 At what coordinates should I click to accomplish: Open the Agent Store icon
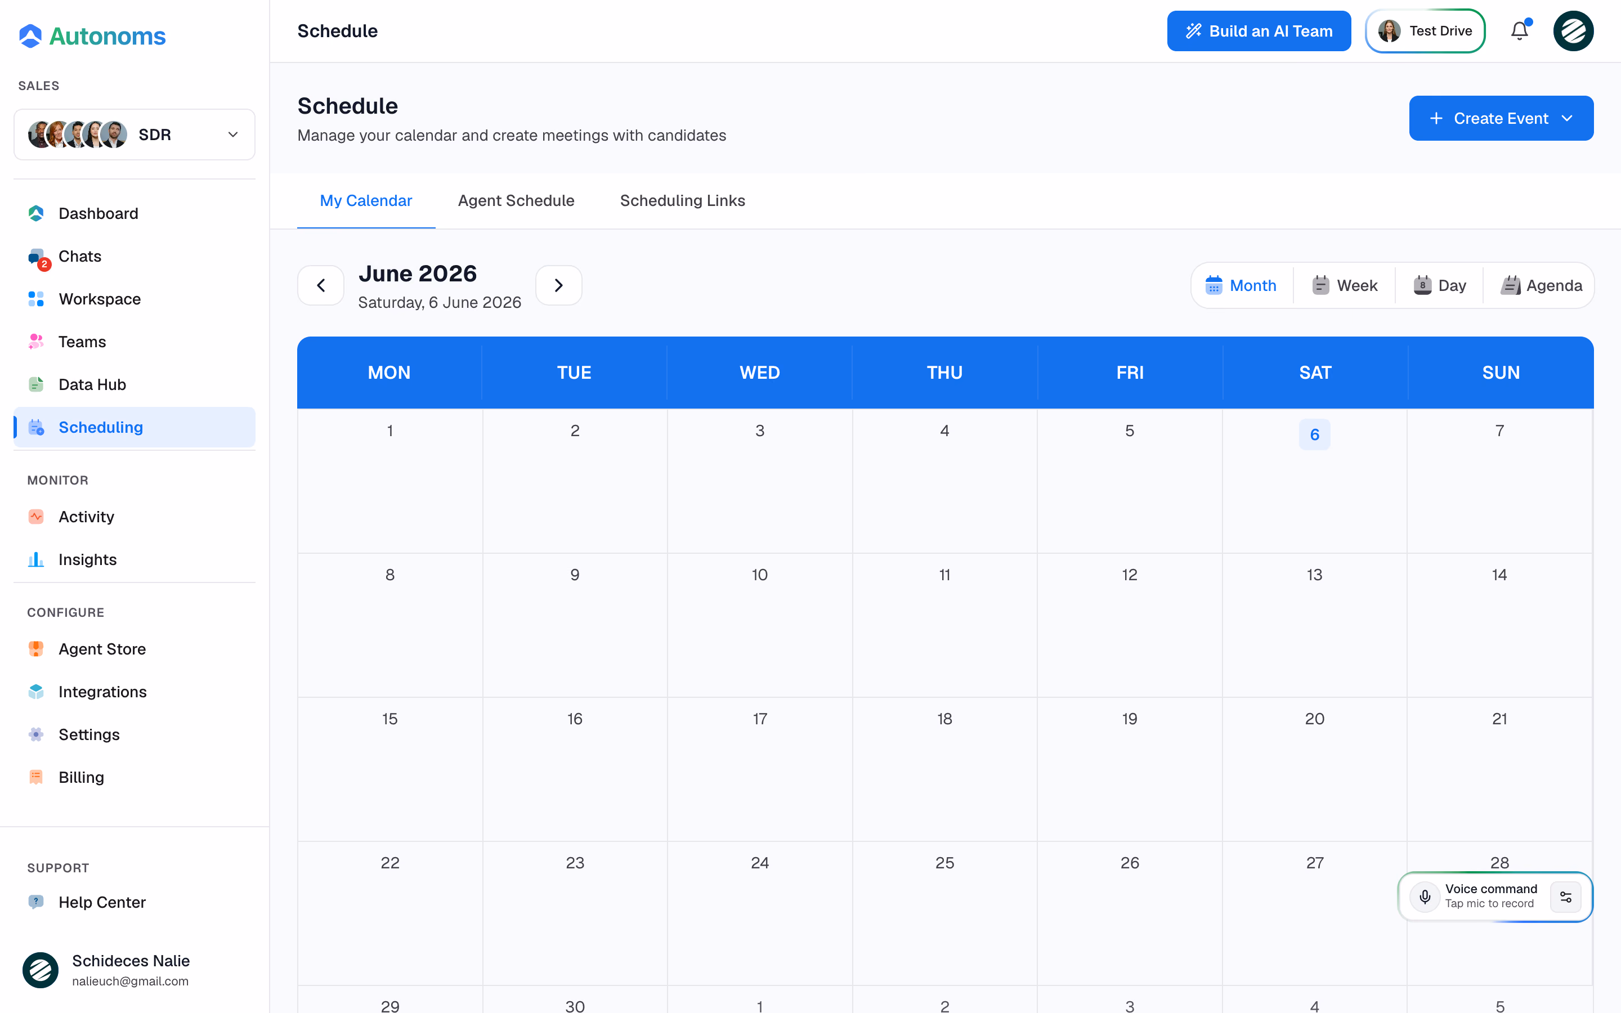click(x=36, y=648)
